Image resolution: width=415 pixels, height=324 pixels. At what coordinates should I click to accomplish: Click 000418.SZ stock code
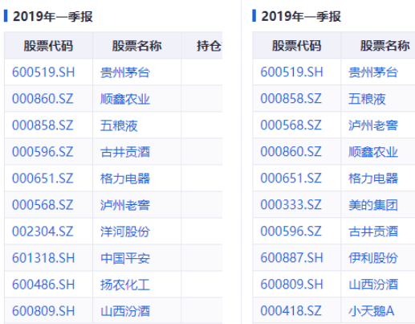(291, 311)
